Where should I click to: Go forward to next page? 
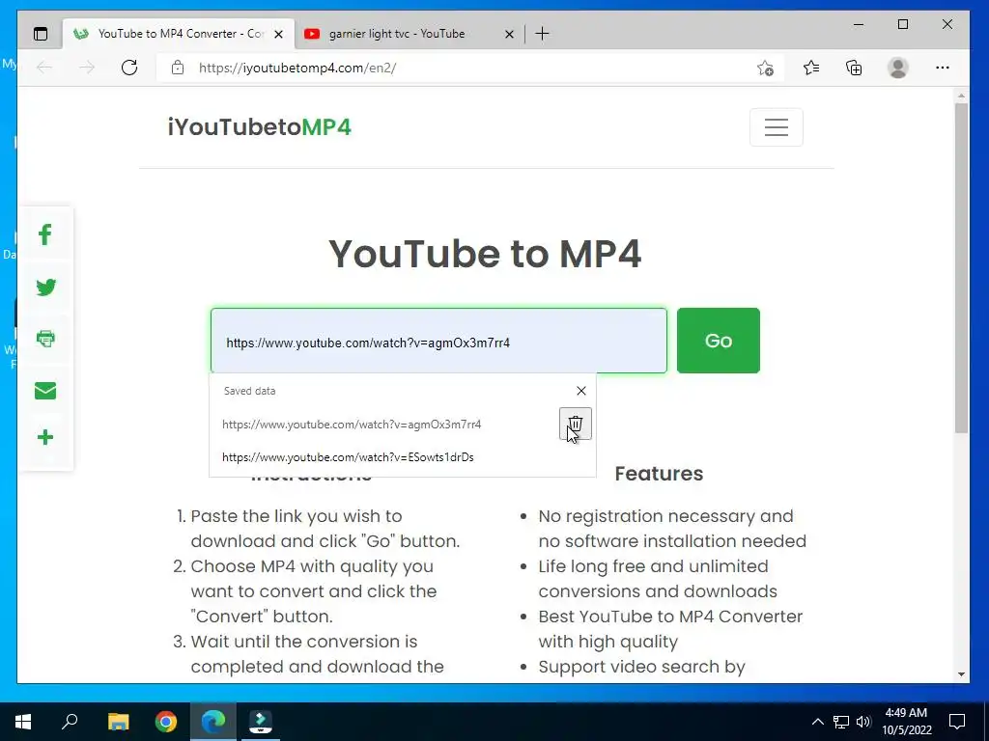[87, 68]
